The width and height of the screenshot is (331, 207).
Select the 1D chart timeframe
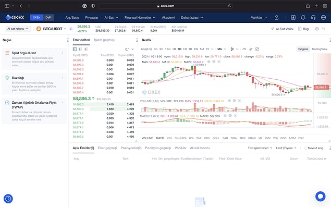(x=185, y=49)
